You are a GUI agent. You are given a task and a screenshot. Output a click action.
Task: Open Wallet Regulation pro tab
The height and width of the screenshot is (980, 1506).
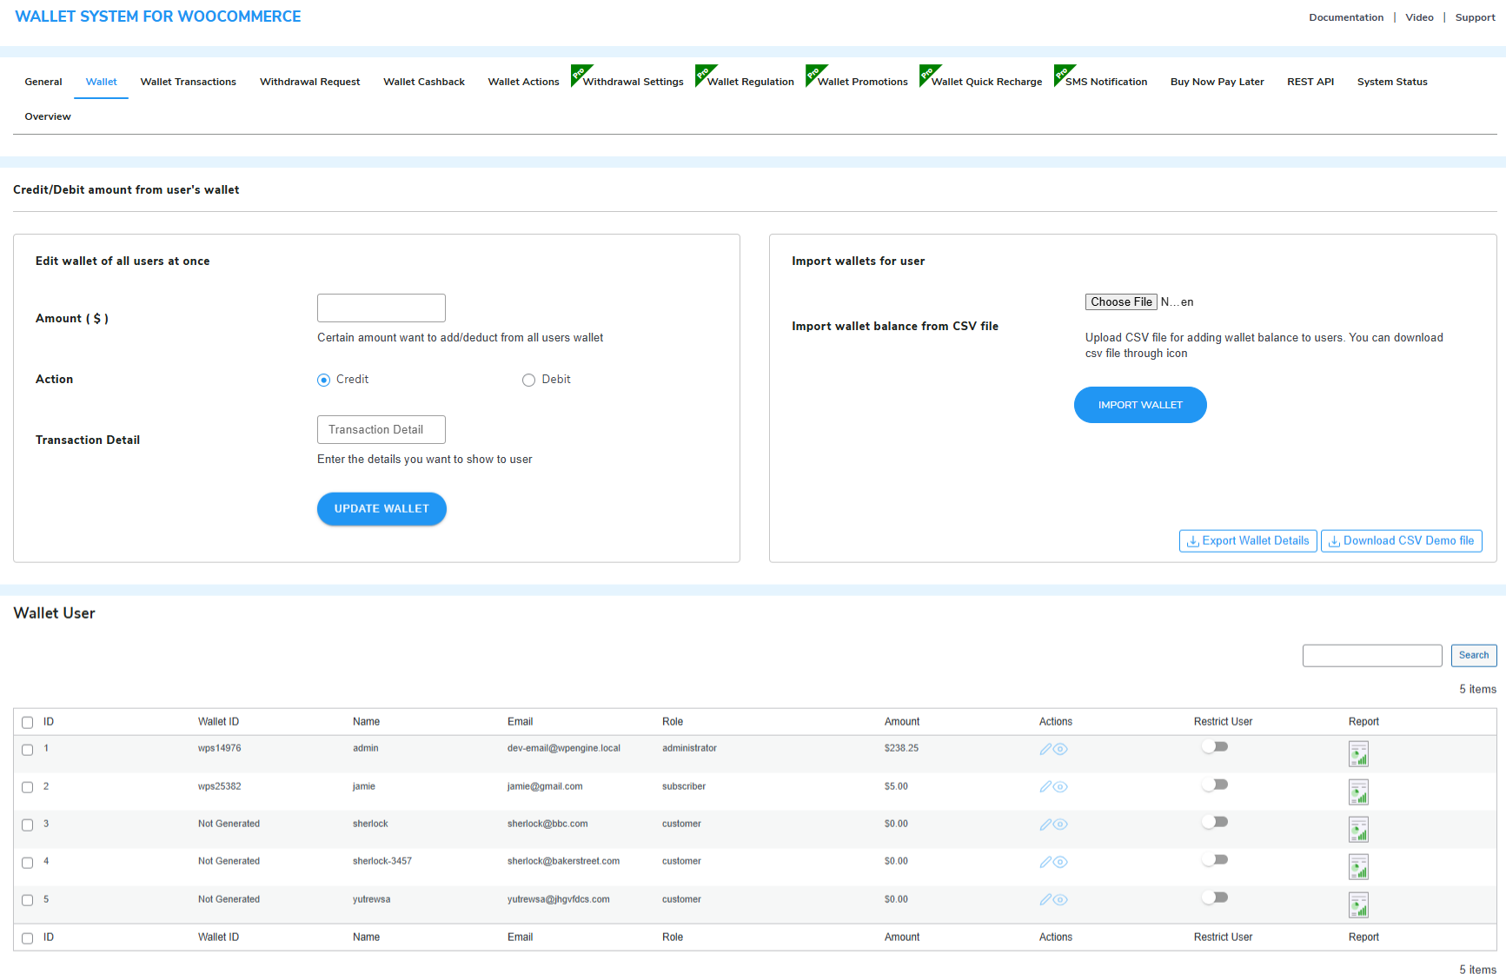tap(751, 82)
